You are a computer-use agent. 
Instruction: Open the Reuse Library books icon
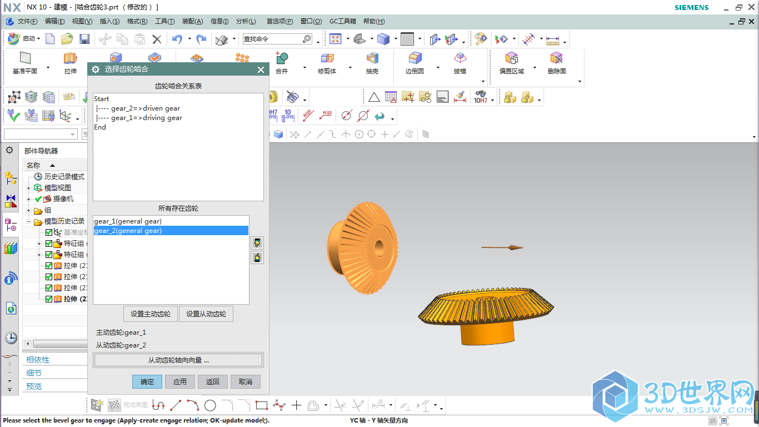pos(11,248)
